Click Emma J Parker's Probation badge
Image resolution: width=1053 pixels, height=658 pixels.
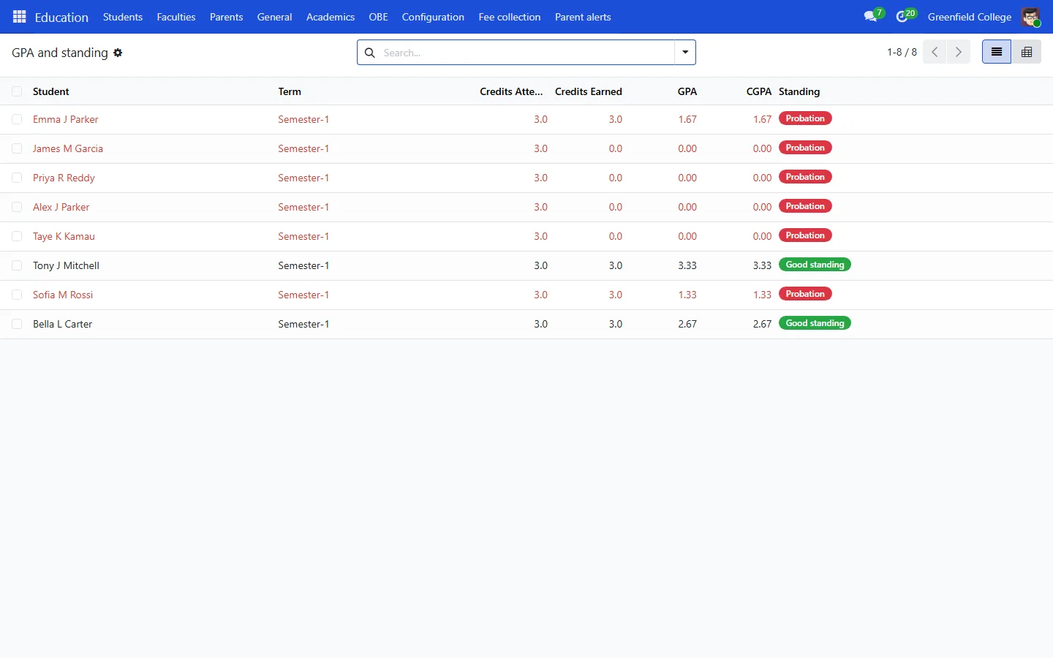805,118
